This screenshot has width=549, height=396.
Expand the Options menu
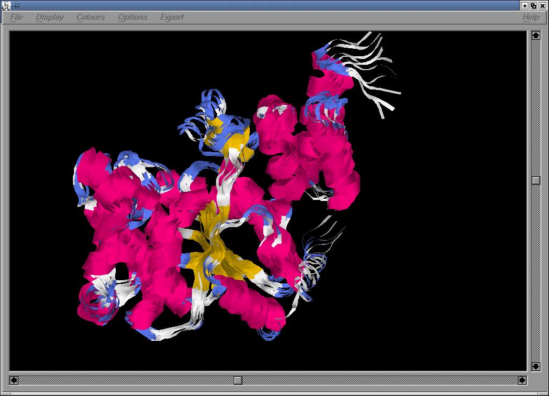(x=132, y=17)
